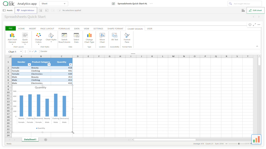Switch to the INSERT tab
The image size is (266, 149).
(x=32, y=29)
